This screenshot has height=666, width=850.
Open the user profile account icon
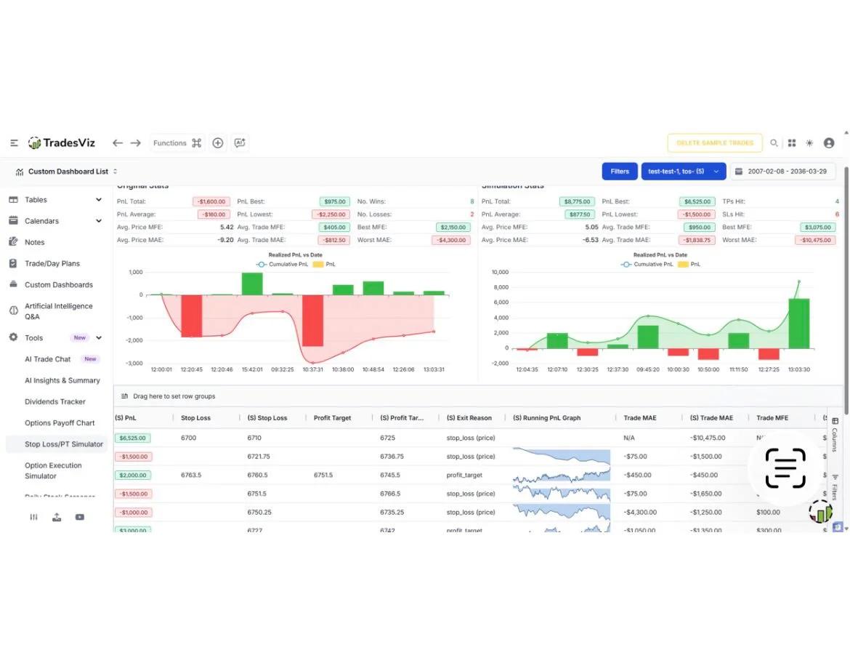(828, 143)
